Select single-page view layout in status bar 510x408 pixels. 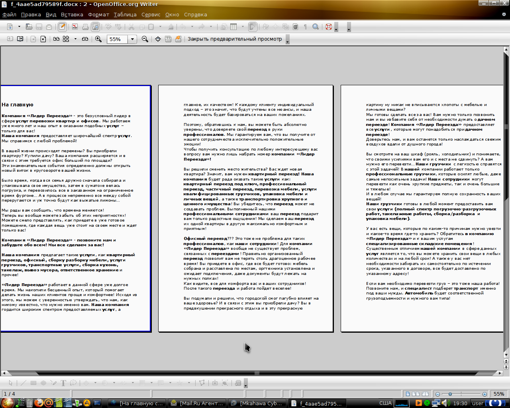click(408, 394)
